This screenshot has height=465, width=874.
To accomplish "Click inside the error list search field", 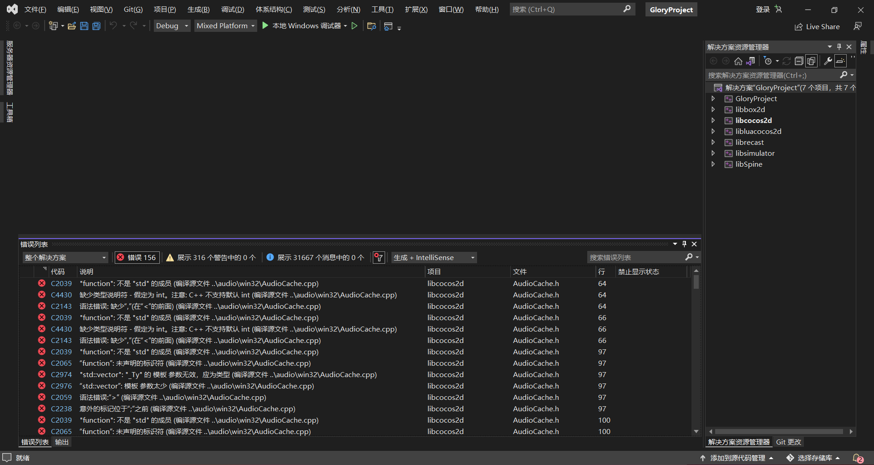I will click(x=637, y=257).
